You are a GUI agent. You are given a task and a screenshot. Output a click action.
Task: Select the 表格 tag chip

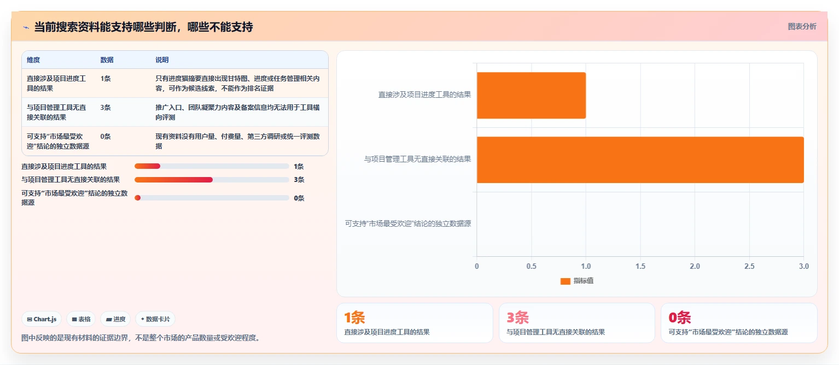click(81, 319)
